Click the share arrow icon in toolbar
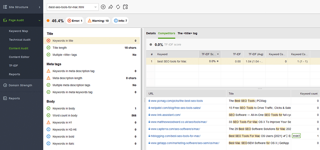The width and height of the screenshot is (320, 150). point(111,7)
